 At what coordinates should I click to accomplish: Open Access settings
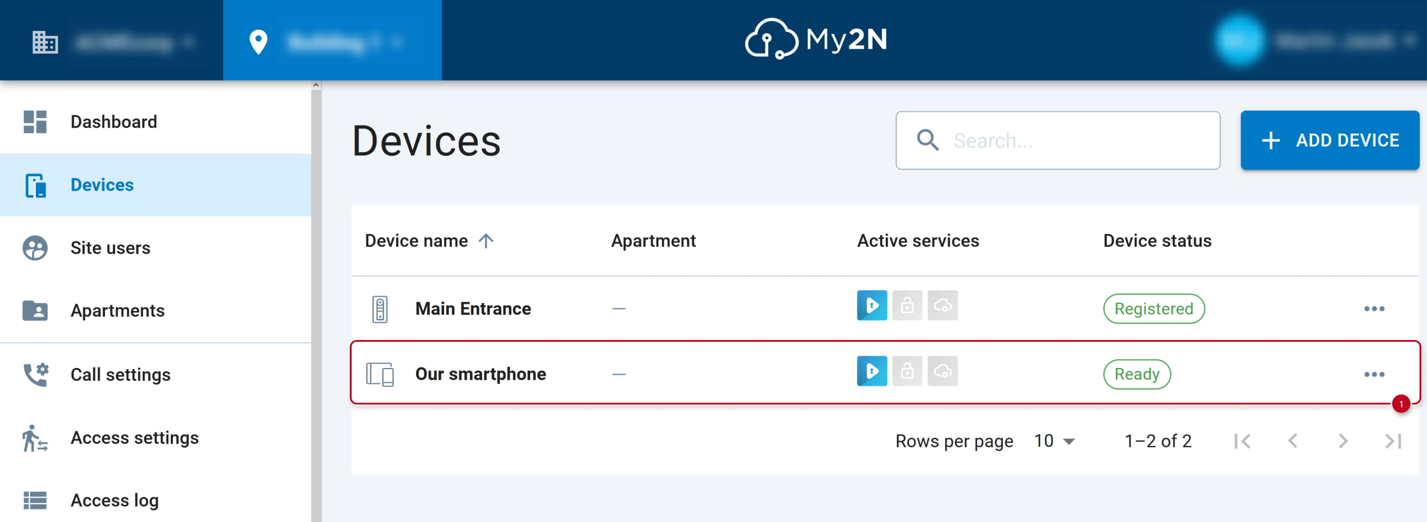point(155,438)
